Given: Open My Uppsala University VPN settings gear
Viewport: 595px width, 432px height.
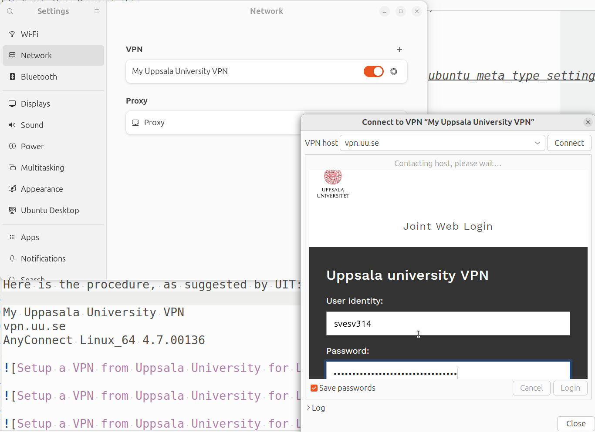Looking at the screenshot, I should 394,71.
